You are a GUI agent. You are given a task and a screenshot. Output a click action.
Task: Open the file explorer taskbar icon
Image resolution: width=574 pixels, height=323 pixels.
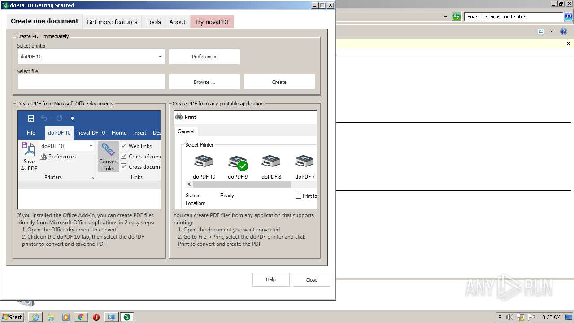pyautogui.click(x=51, y=317)
